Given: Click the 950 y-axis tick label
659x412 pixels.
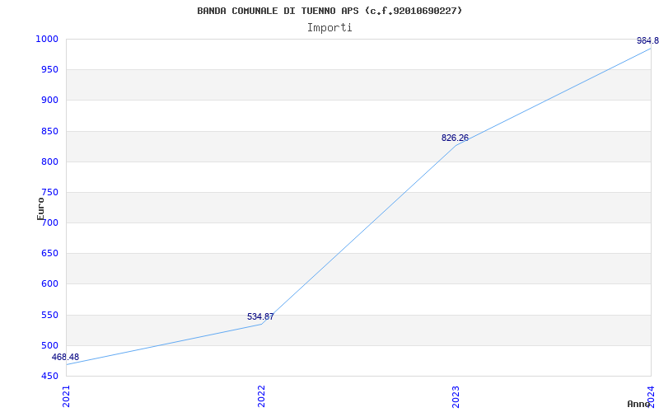Looking at the screenshot, I should pyautogui.click(x=49, y=70).
